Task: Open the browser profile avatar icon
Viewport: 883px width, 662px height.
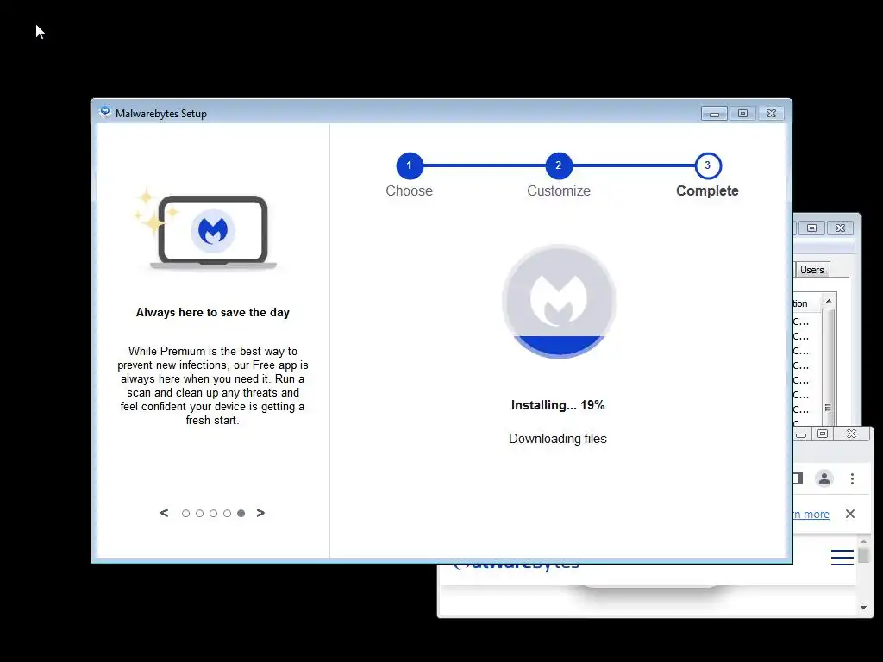Action: [824, 478]
